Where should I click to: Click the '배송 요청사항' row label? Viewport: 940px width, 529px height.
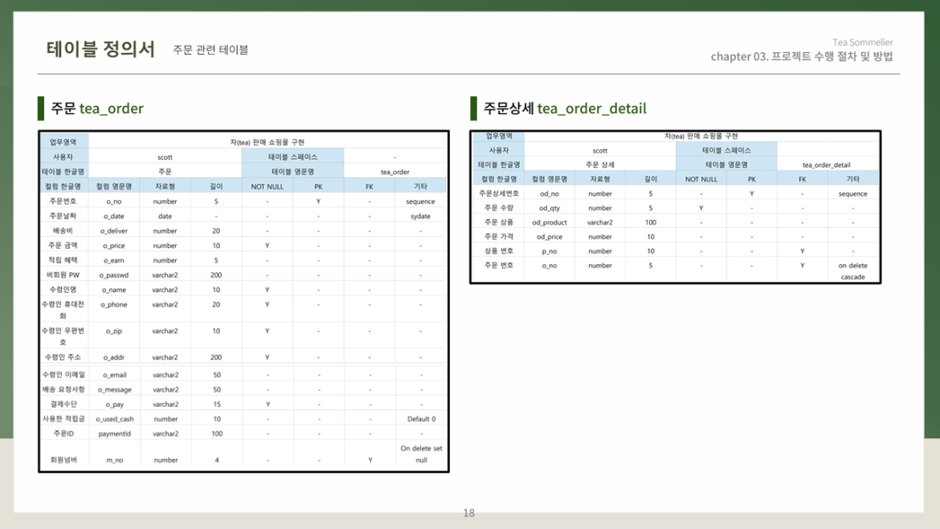tap(63, 389)
